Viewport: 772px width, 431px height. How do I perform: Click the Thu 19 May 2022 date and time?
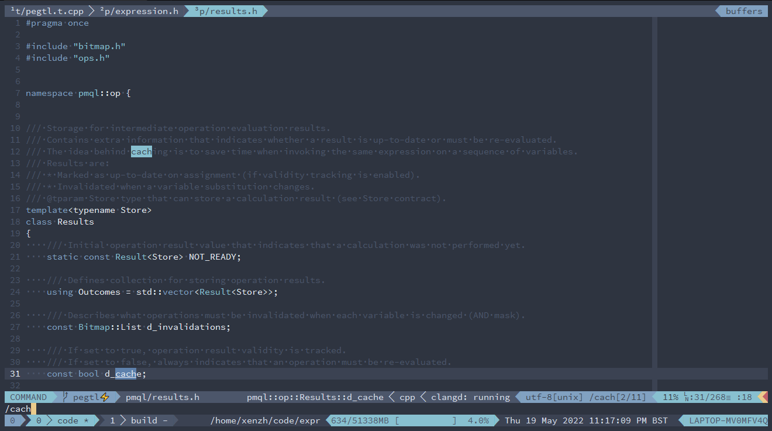coord(586,420)
